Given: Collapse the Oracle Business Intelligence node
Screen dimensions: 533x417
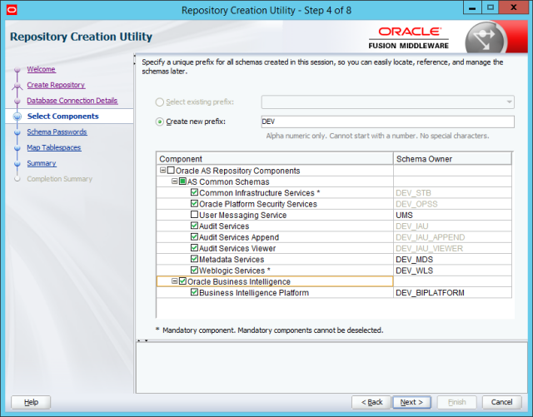Looking at the screenshot, I should (x=174, y=281).
